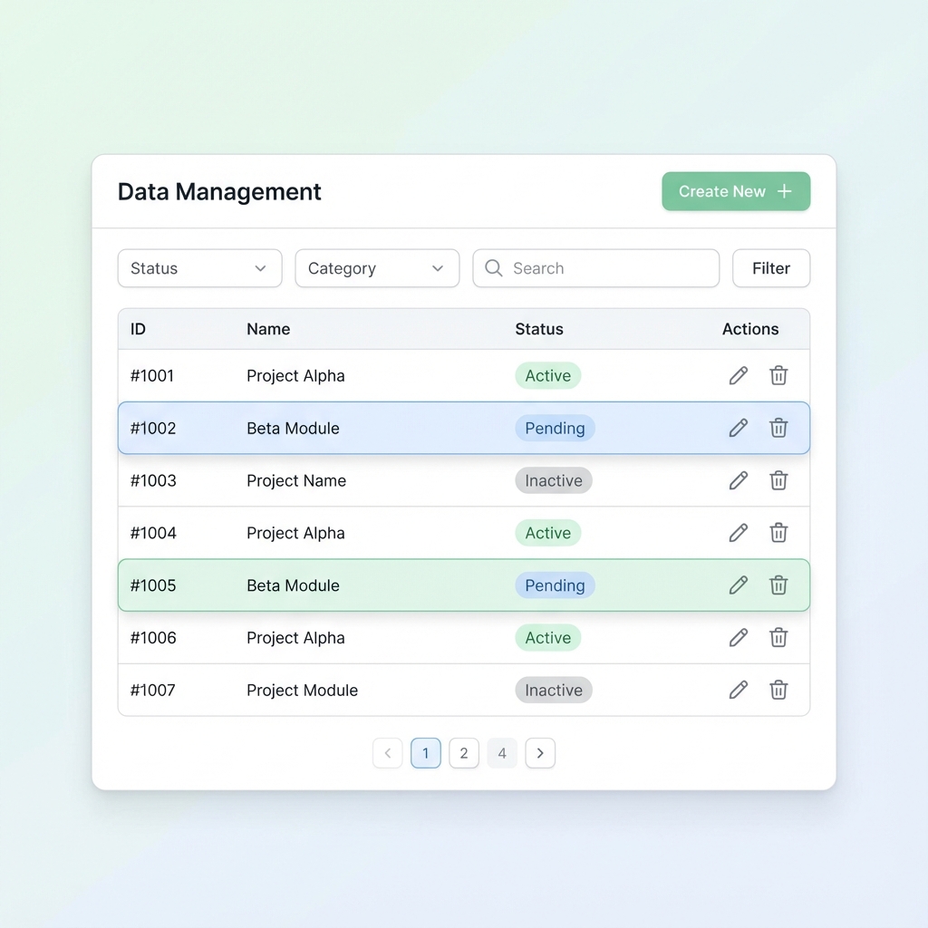Screen dimensions: 928x928
Task: Click the Create New button
Action: (736, 191)
